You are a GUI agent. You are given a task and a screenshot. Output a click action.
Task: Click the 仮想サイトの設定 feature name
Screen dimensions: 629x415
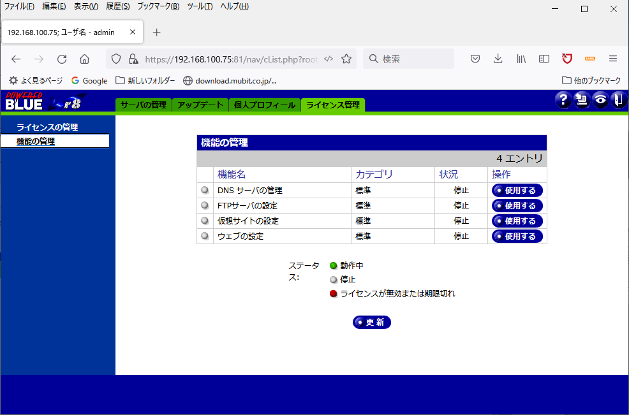click(x=248, y=221)
